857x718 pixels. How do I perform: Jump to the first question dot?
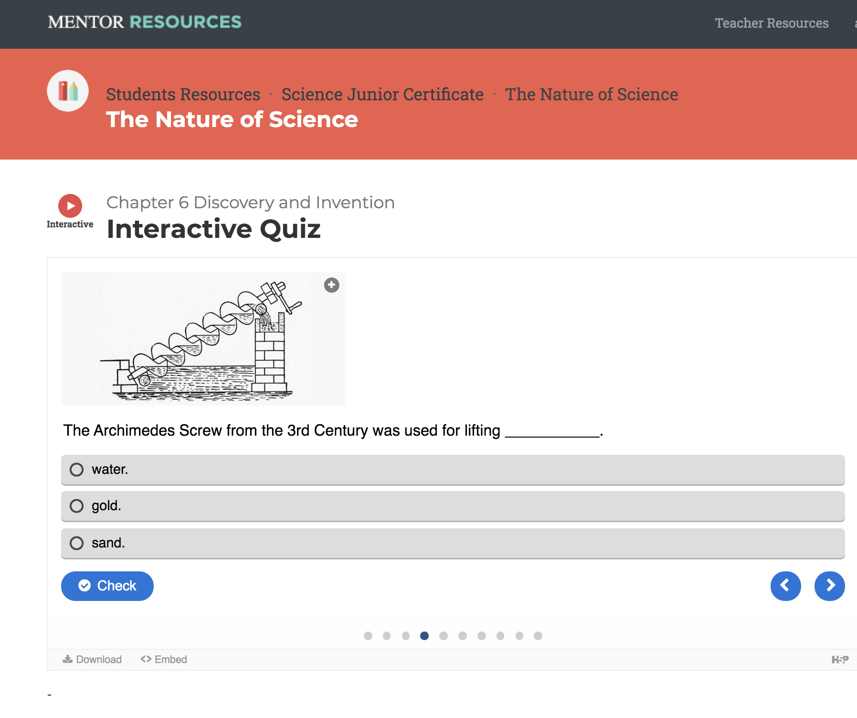(368, 636)
